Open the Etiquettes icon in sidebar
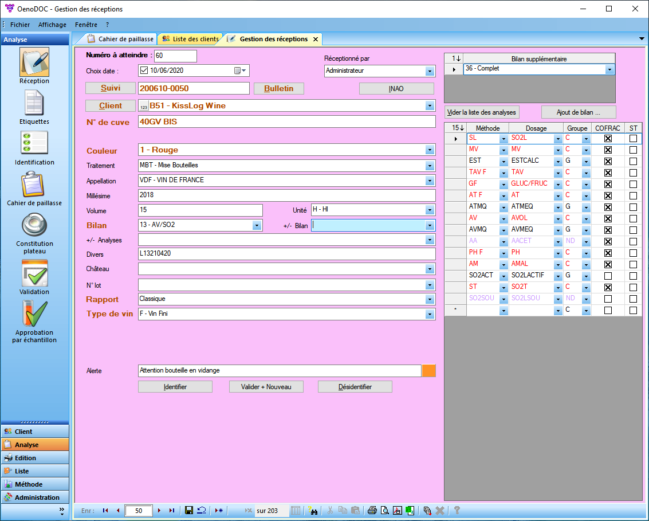649x521 pixels. [34, 103]
